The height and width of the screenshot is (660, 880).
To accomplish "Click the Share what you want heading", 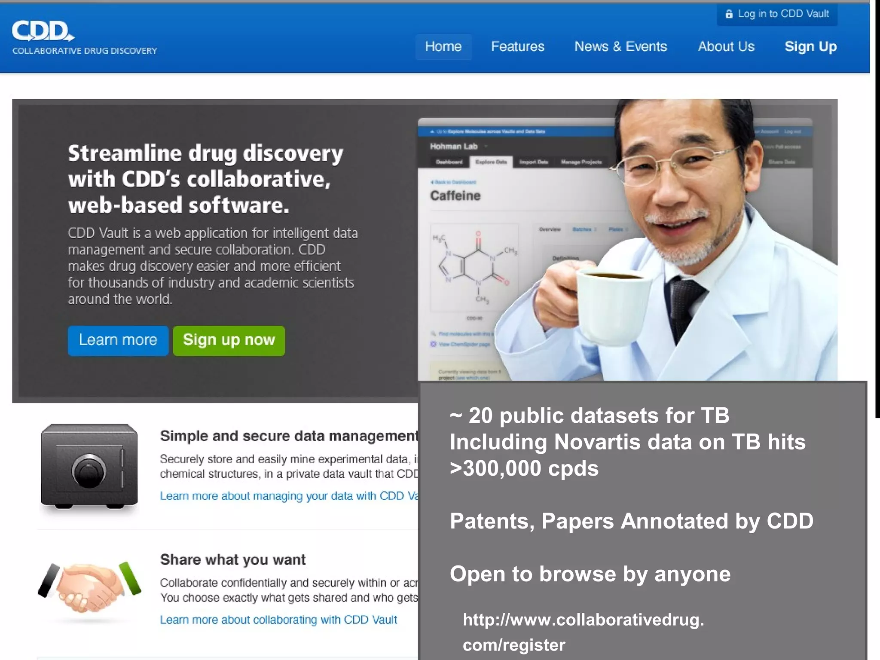I will tap(233, 559).
